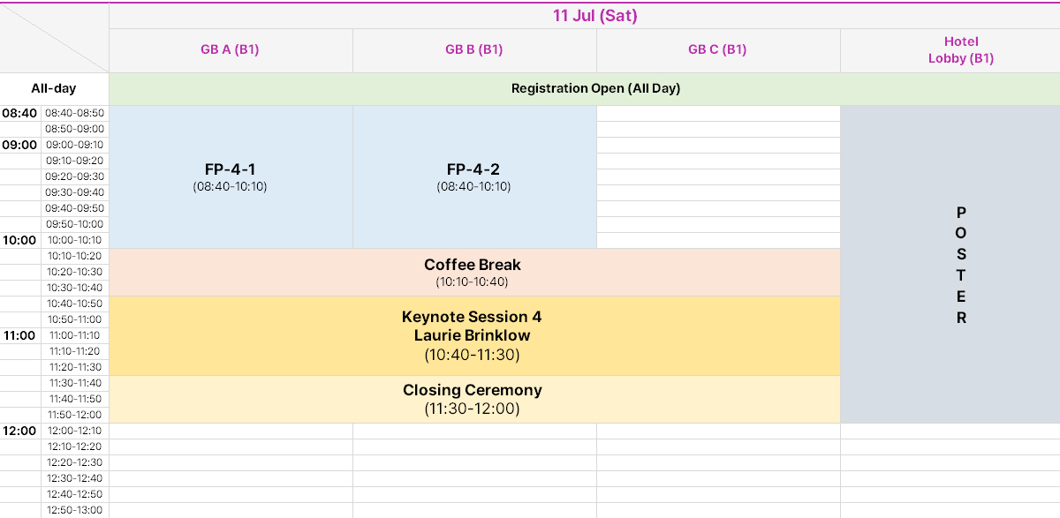Select the Hotel Lobby (B1) column header

click(x=950, y=50)
